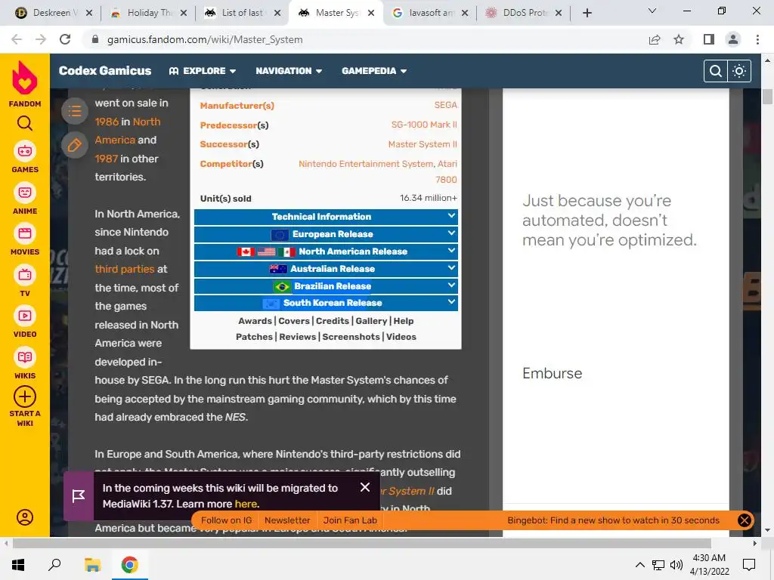Screen dimensions: 774x580
Task: Click the horizontal scrollbar at page bottom
Action: point(361,544)
